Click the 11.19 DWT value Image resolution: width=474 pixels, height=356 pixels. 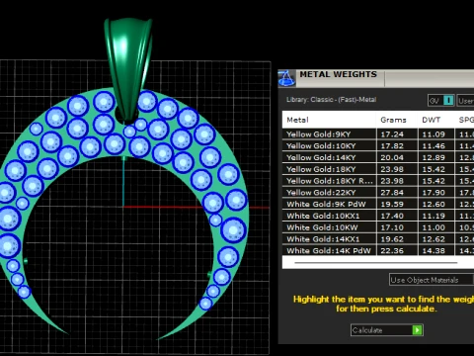(x=434, y=216)
